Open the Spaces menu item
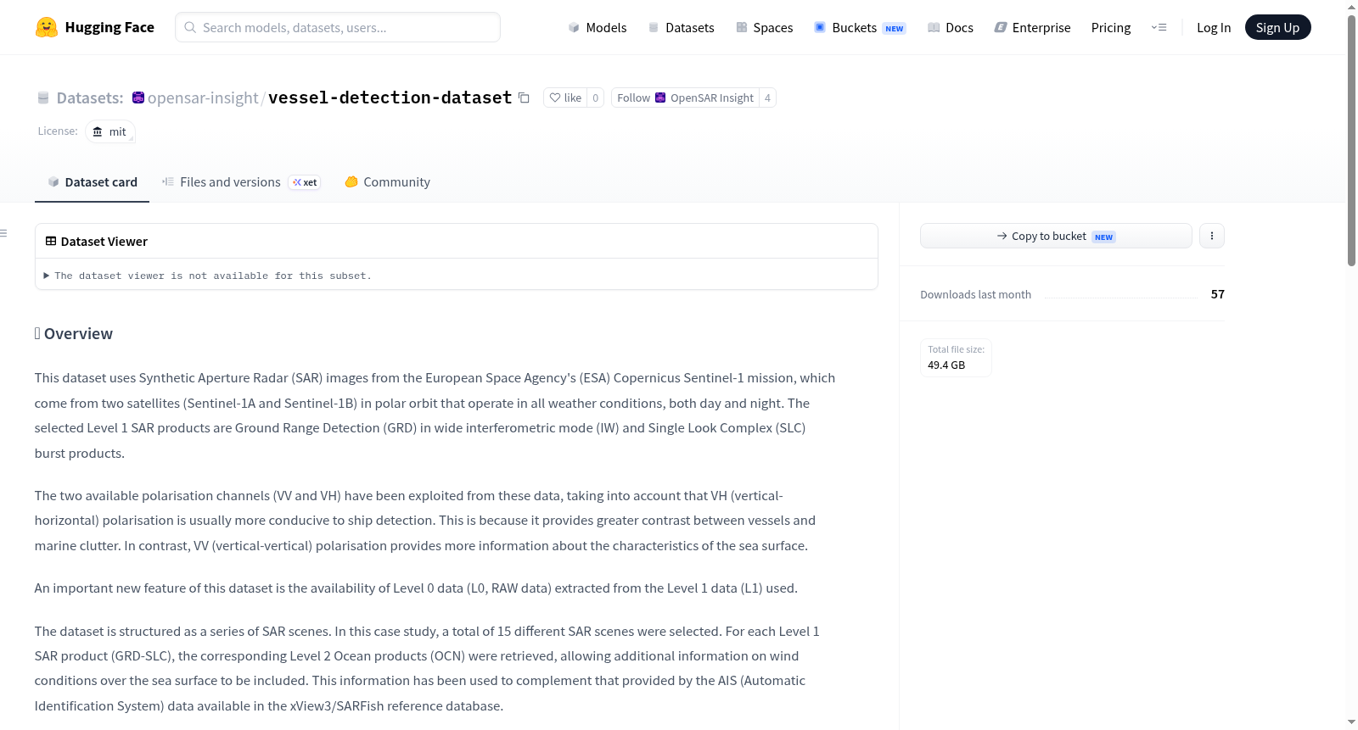Viewport: 1358px width, 730px height. 765,27
